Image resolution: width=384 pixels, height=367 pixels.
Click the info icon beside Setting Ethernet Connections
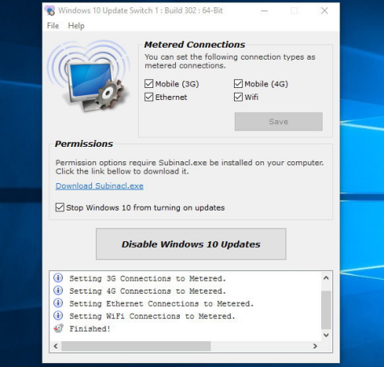pos(58,303)
